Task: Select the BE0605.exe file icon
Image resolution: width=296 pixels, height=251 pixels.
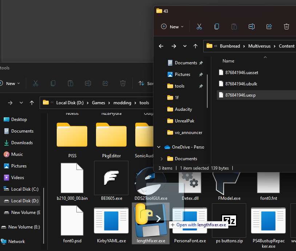Action: pos(111,178)
